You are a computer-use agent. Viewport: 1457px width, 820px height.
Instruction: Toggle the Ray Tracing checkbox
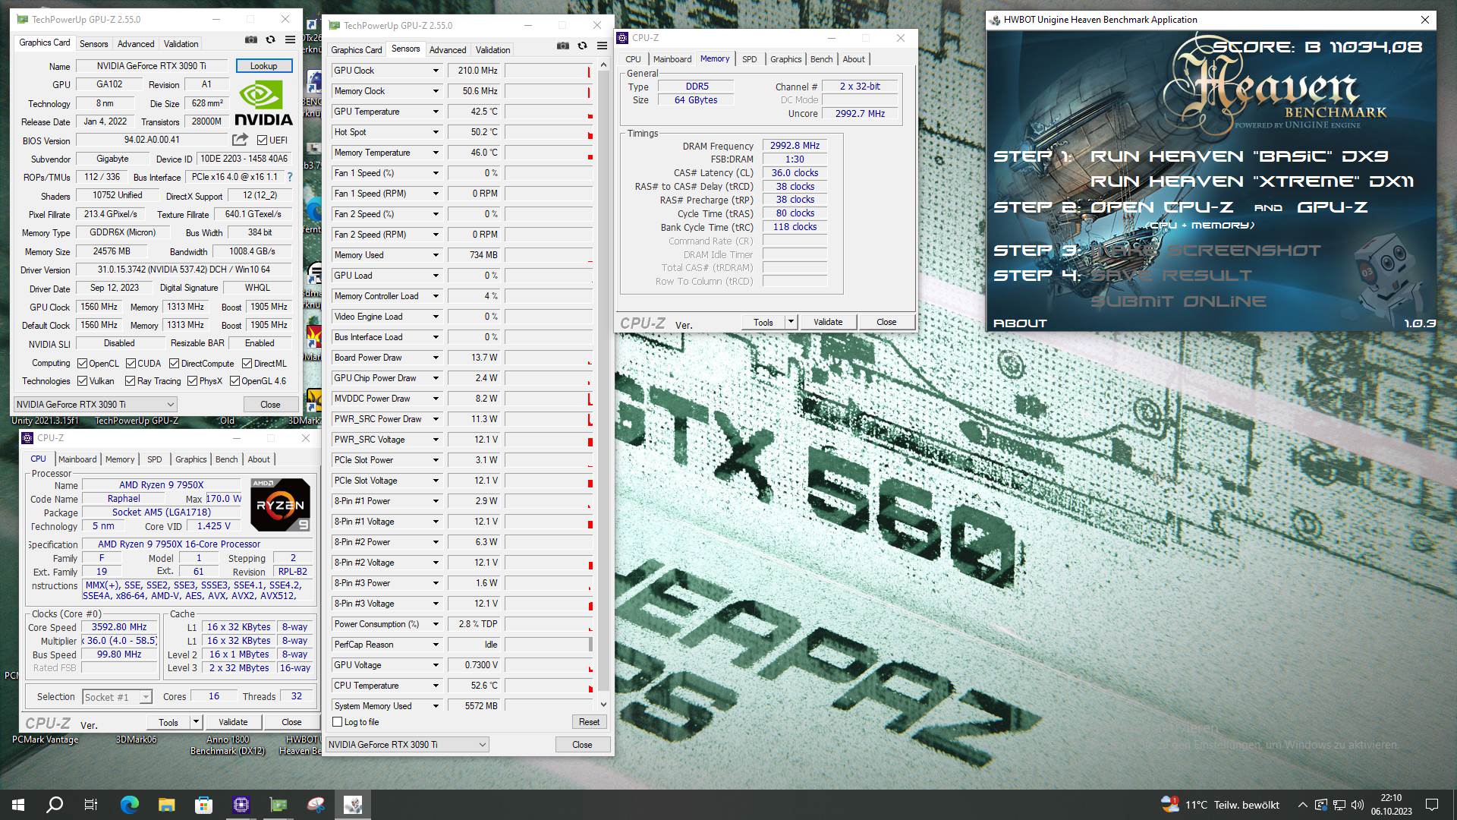point(130,381)
